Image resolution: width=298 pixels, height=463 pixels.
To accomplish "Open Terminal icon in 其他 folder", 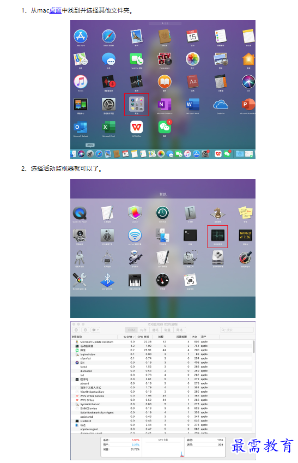I will [x=190, y=236].
